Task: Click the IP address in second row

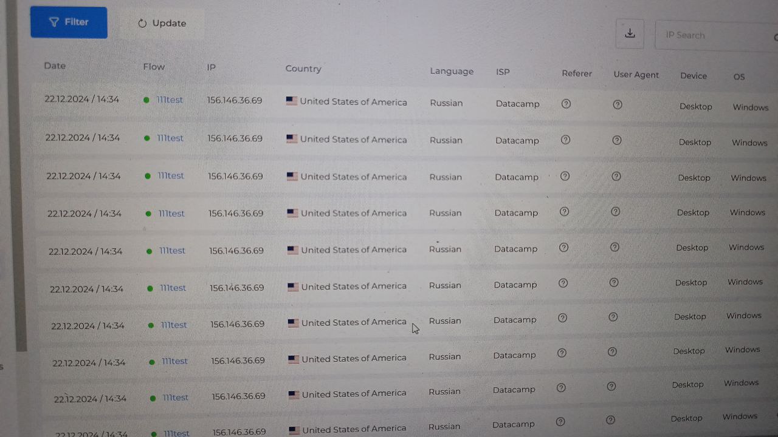Action: click(x=235, y=138)
